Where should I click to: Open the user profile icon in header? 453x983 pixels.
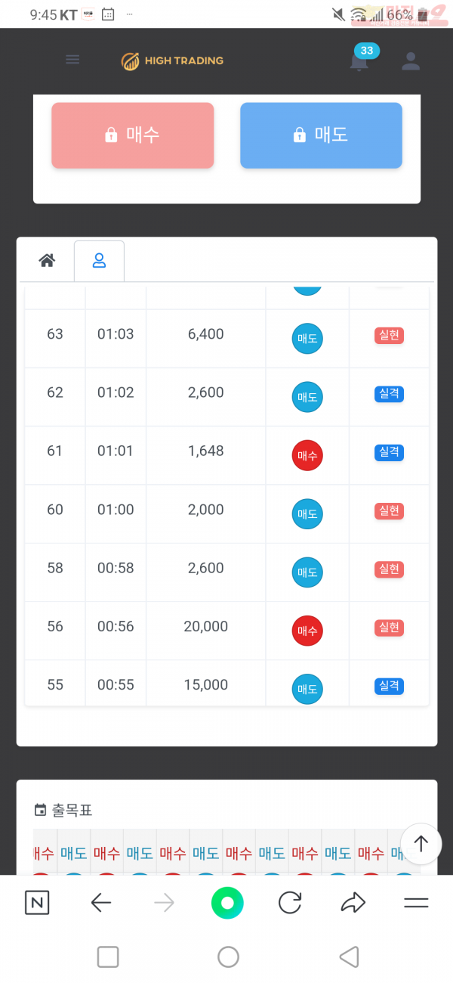[411, 61]
